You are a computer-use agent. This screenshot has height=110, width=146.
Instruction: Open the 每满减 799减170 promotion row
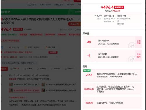112,103
